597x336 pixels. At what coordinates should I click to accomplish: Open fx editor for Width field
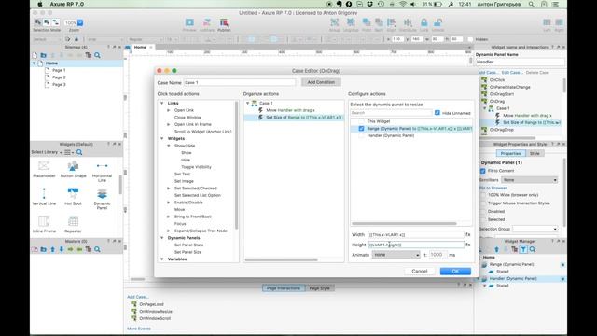[468, 234]
